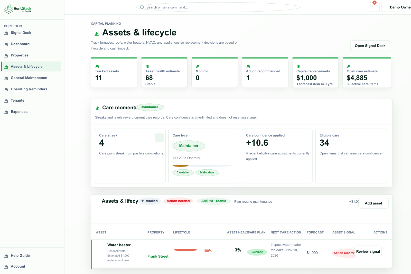Focus the search or run a command field
The height and width of the screenshot is (274, 411).
tap(218, 7)
